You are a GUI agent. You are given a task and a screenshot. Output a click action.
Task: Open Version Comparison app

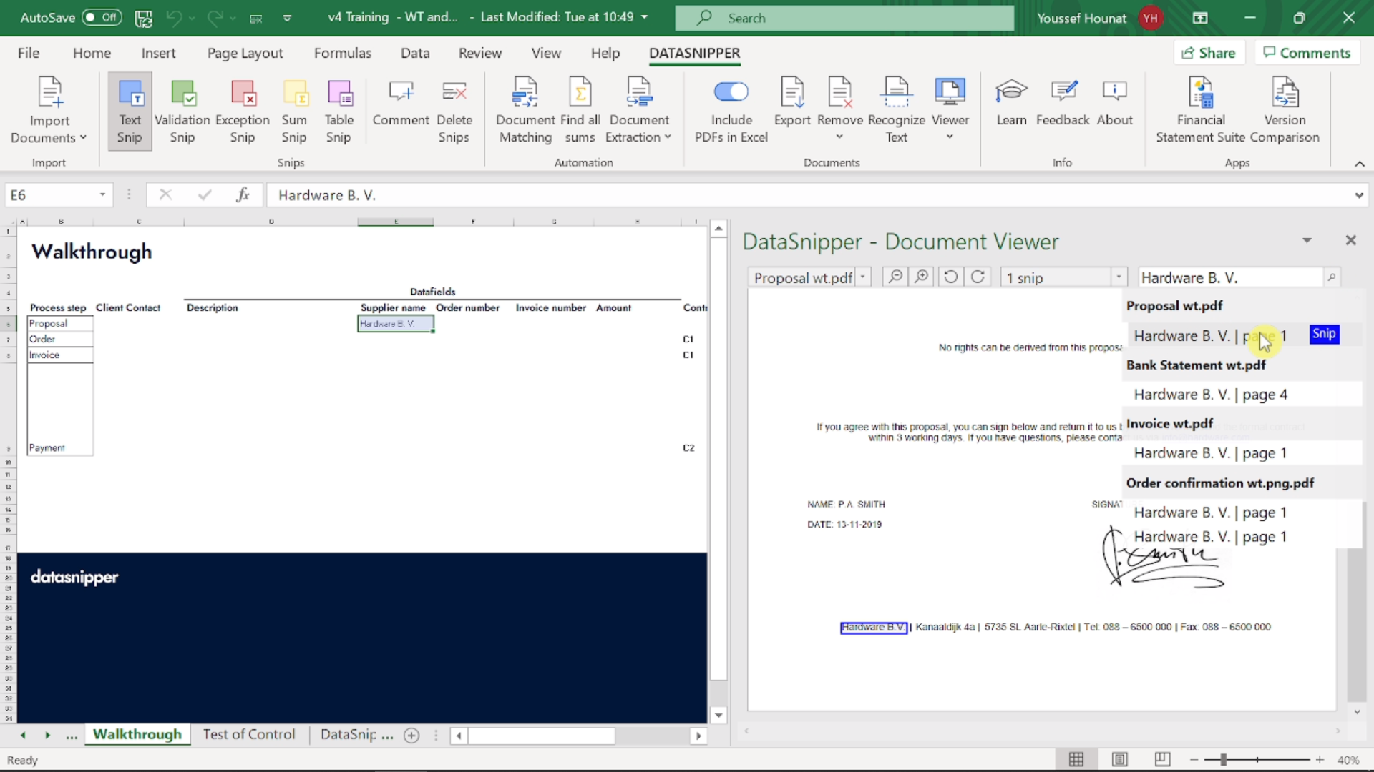(x=1285, y=111)
